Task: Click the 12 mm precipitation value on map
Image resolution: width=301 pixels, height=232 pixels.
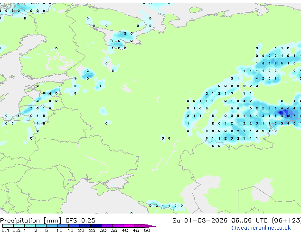Action: pos(288,116)
